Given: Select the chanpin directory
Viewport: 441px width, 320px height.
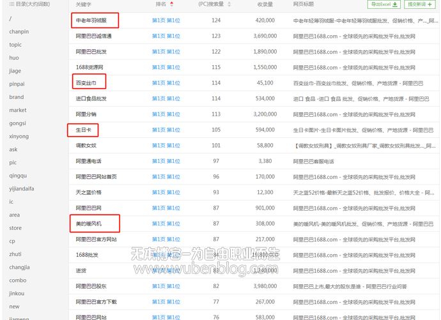Looking at the screenshot, I should 19,32.
